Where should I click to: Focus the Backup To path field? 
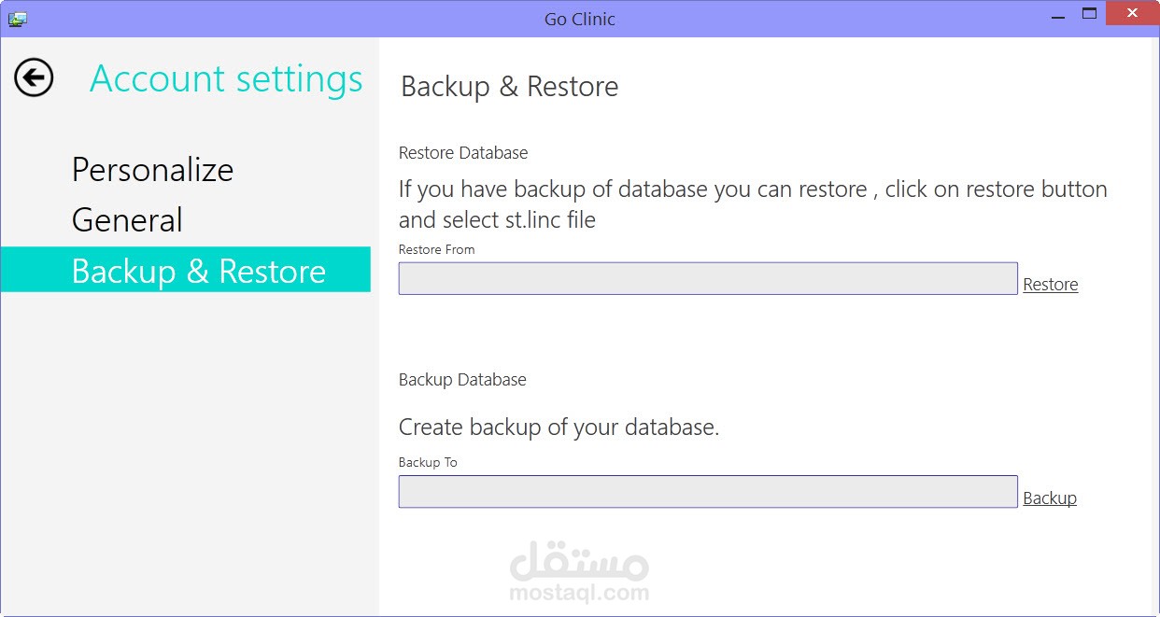coord(707,492)
